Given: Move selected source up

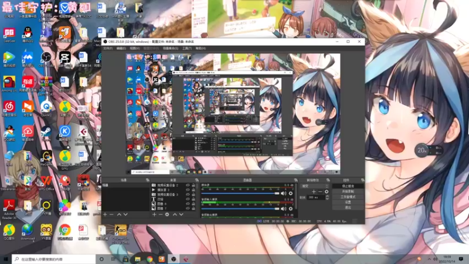Looking at the screenshot, I should point(175,214).
